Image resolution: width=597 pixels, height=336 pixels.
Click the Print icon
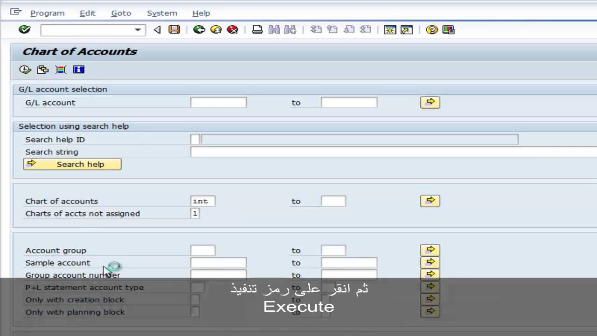257,29
